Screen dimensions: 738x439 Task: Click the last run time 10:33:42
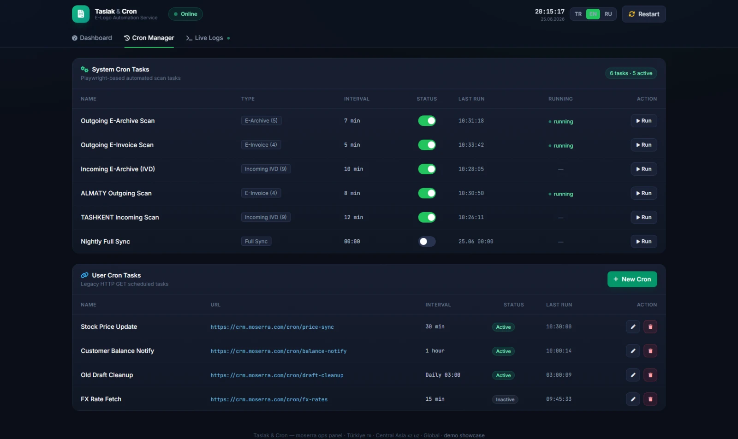coord(471,145)
